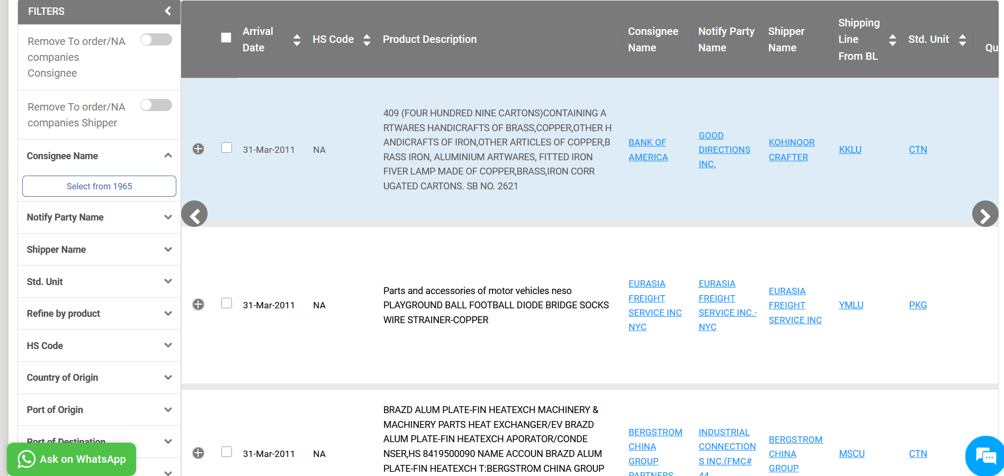The width and height of the screenshot is (1004, 476).
Task: Enable Remove To order/NA companies Shipper toggle
Action: coord(156,105)
